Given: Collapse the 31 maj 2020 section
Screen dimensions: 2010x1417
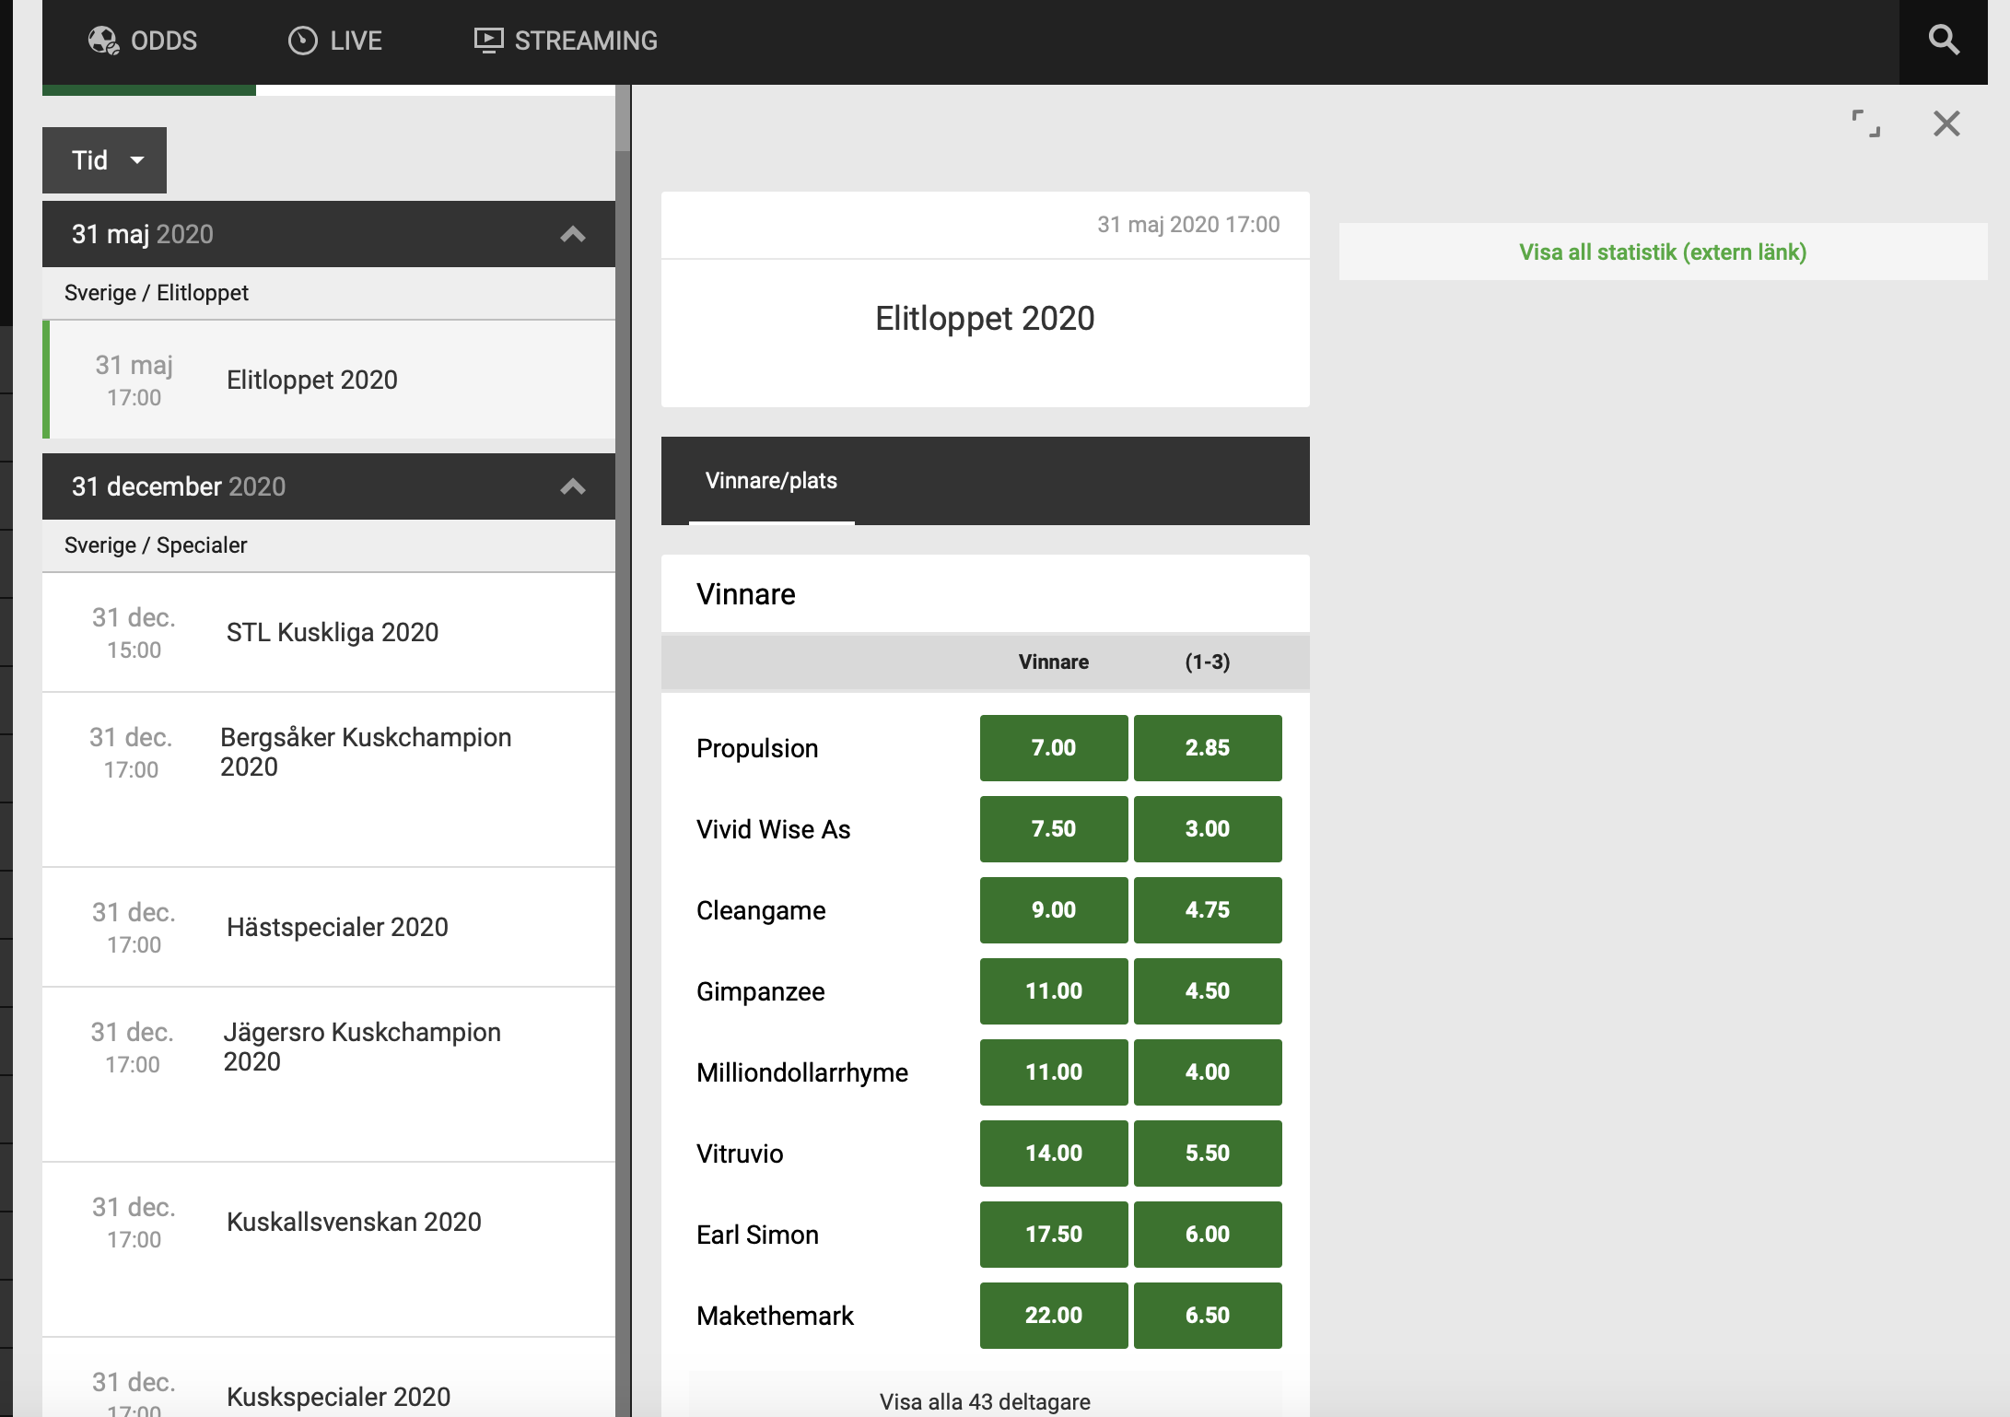Looking at the screenshot, I should 573,234.
